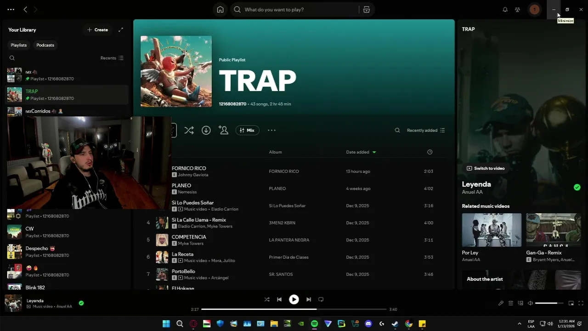Open the Friend Activity icon
This screenshot has height=331, width=588.
click(x=518, y=10)
